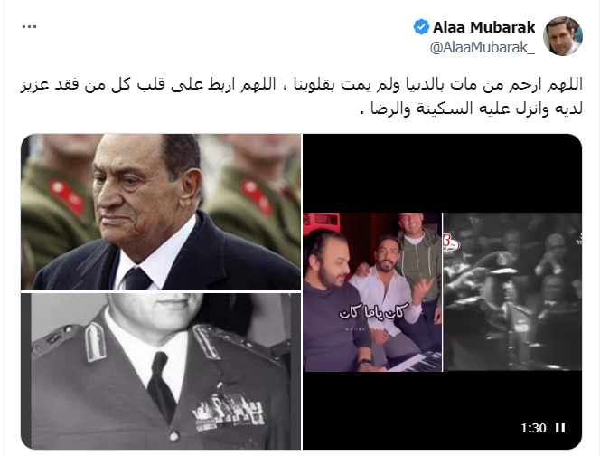Click the medal ribbons on uniform photo
The image size is (600, 456).
coord(229,412)
